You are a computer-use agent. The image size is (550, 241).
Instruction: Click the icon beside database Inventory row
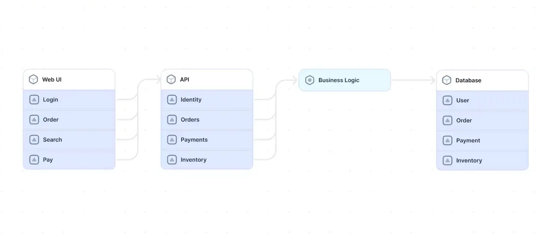click(447, 161)
